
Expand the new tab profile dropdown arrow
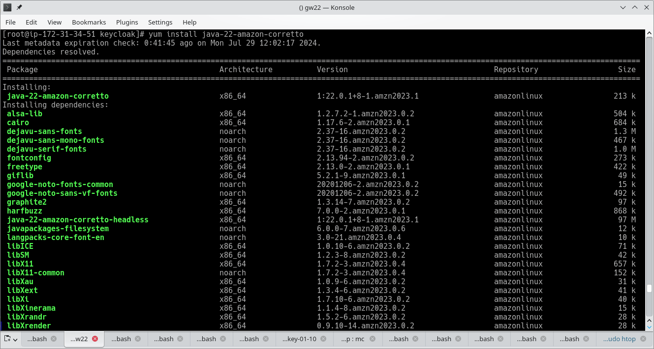15,339
